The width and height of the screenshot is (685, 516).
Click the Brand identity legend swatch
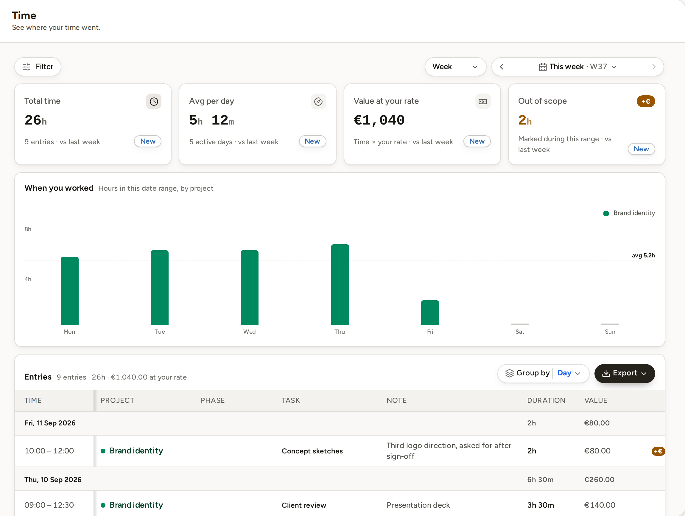coord(606,213)
